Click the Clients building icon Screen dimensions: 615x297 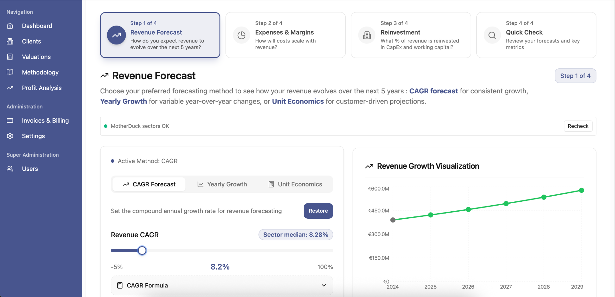pos(10,41)
